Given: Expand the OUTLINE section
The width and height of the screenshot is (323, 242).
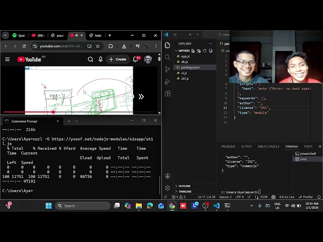Looking at the screenshot, I should coord(184,186).
